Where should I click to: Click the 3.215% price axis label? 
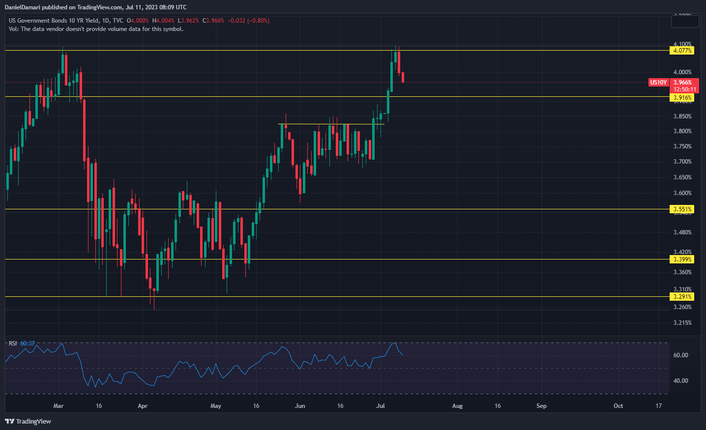[x=682, y=323]
